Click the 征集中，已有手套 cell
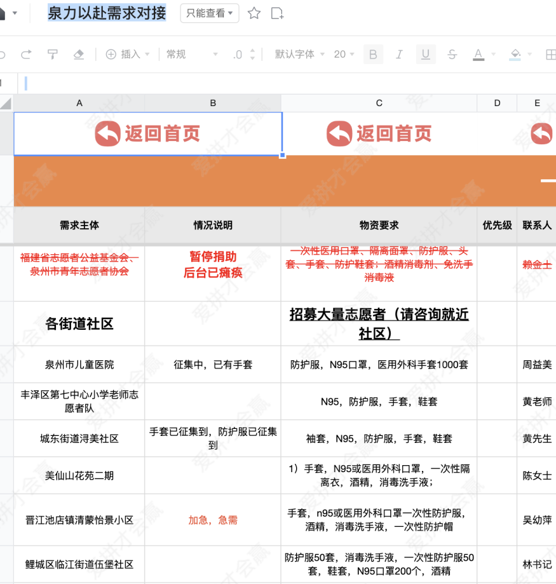The width and height of the screenshot is (556, 584). click(x=213, y=365)
